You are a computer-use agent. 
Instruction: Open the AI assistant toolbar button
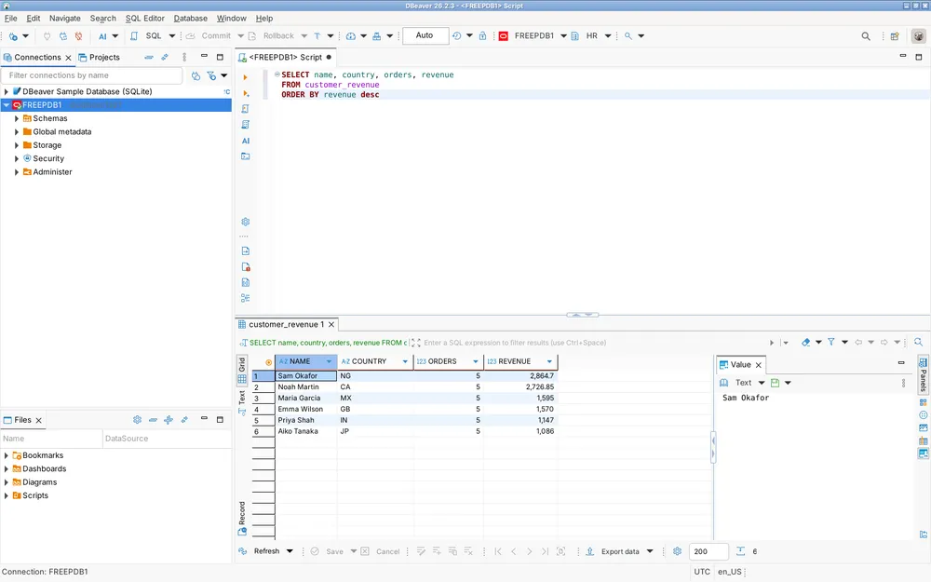tap(102, 36)
